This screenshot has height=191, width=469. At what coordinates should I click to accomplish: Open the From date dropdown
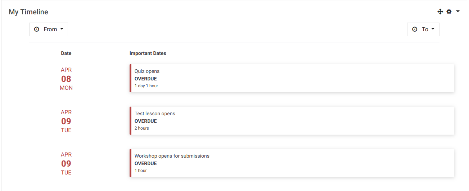pyautogui.click(x=49, y=29)
